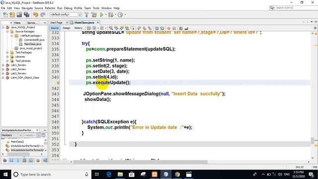Image resolution: width=318 pixels, height=179 pixels.
Task: Toggle Show Inner Classes filter in Navigator
Action: (x=31, y=160)
